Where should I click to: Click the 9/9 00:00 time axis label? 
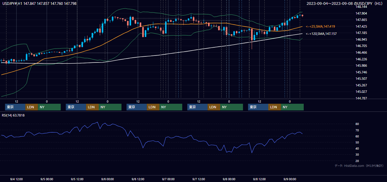click(289, 179)
